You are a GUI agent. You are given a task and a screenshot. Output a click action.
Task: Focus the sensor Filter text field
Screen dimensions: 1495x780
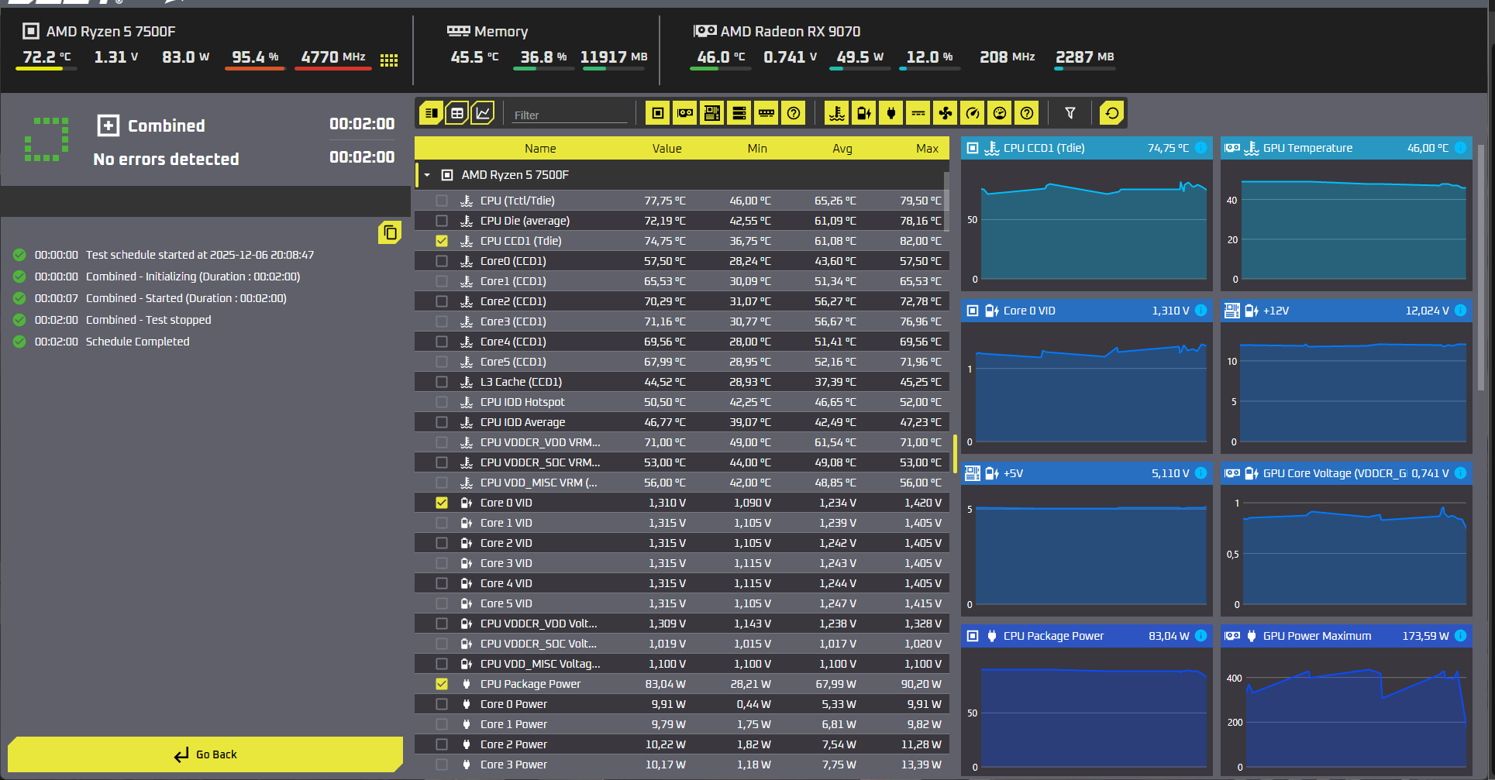[570, 115]
